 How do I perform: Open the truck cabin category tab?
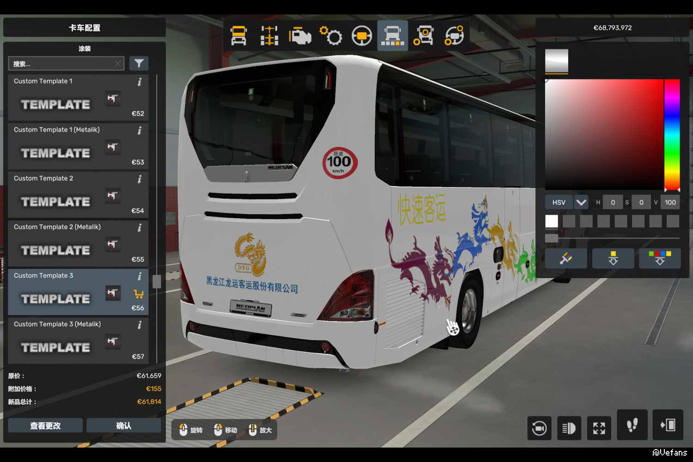coord(238,36)
